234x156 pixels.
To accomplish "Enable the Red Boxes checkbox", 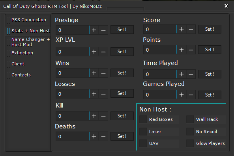I will tap(143, 119).
